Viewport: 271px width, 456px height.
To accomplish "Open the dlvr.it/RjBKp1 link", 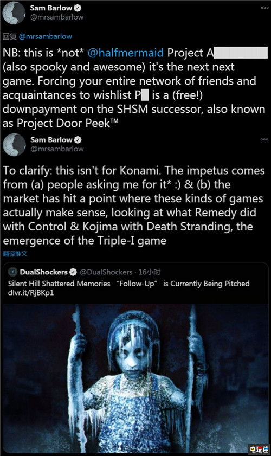I will [31, 293].
